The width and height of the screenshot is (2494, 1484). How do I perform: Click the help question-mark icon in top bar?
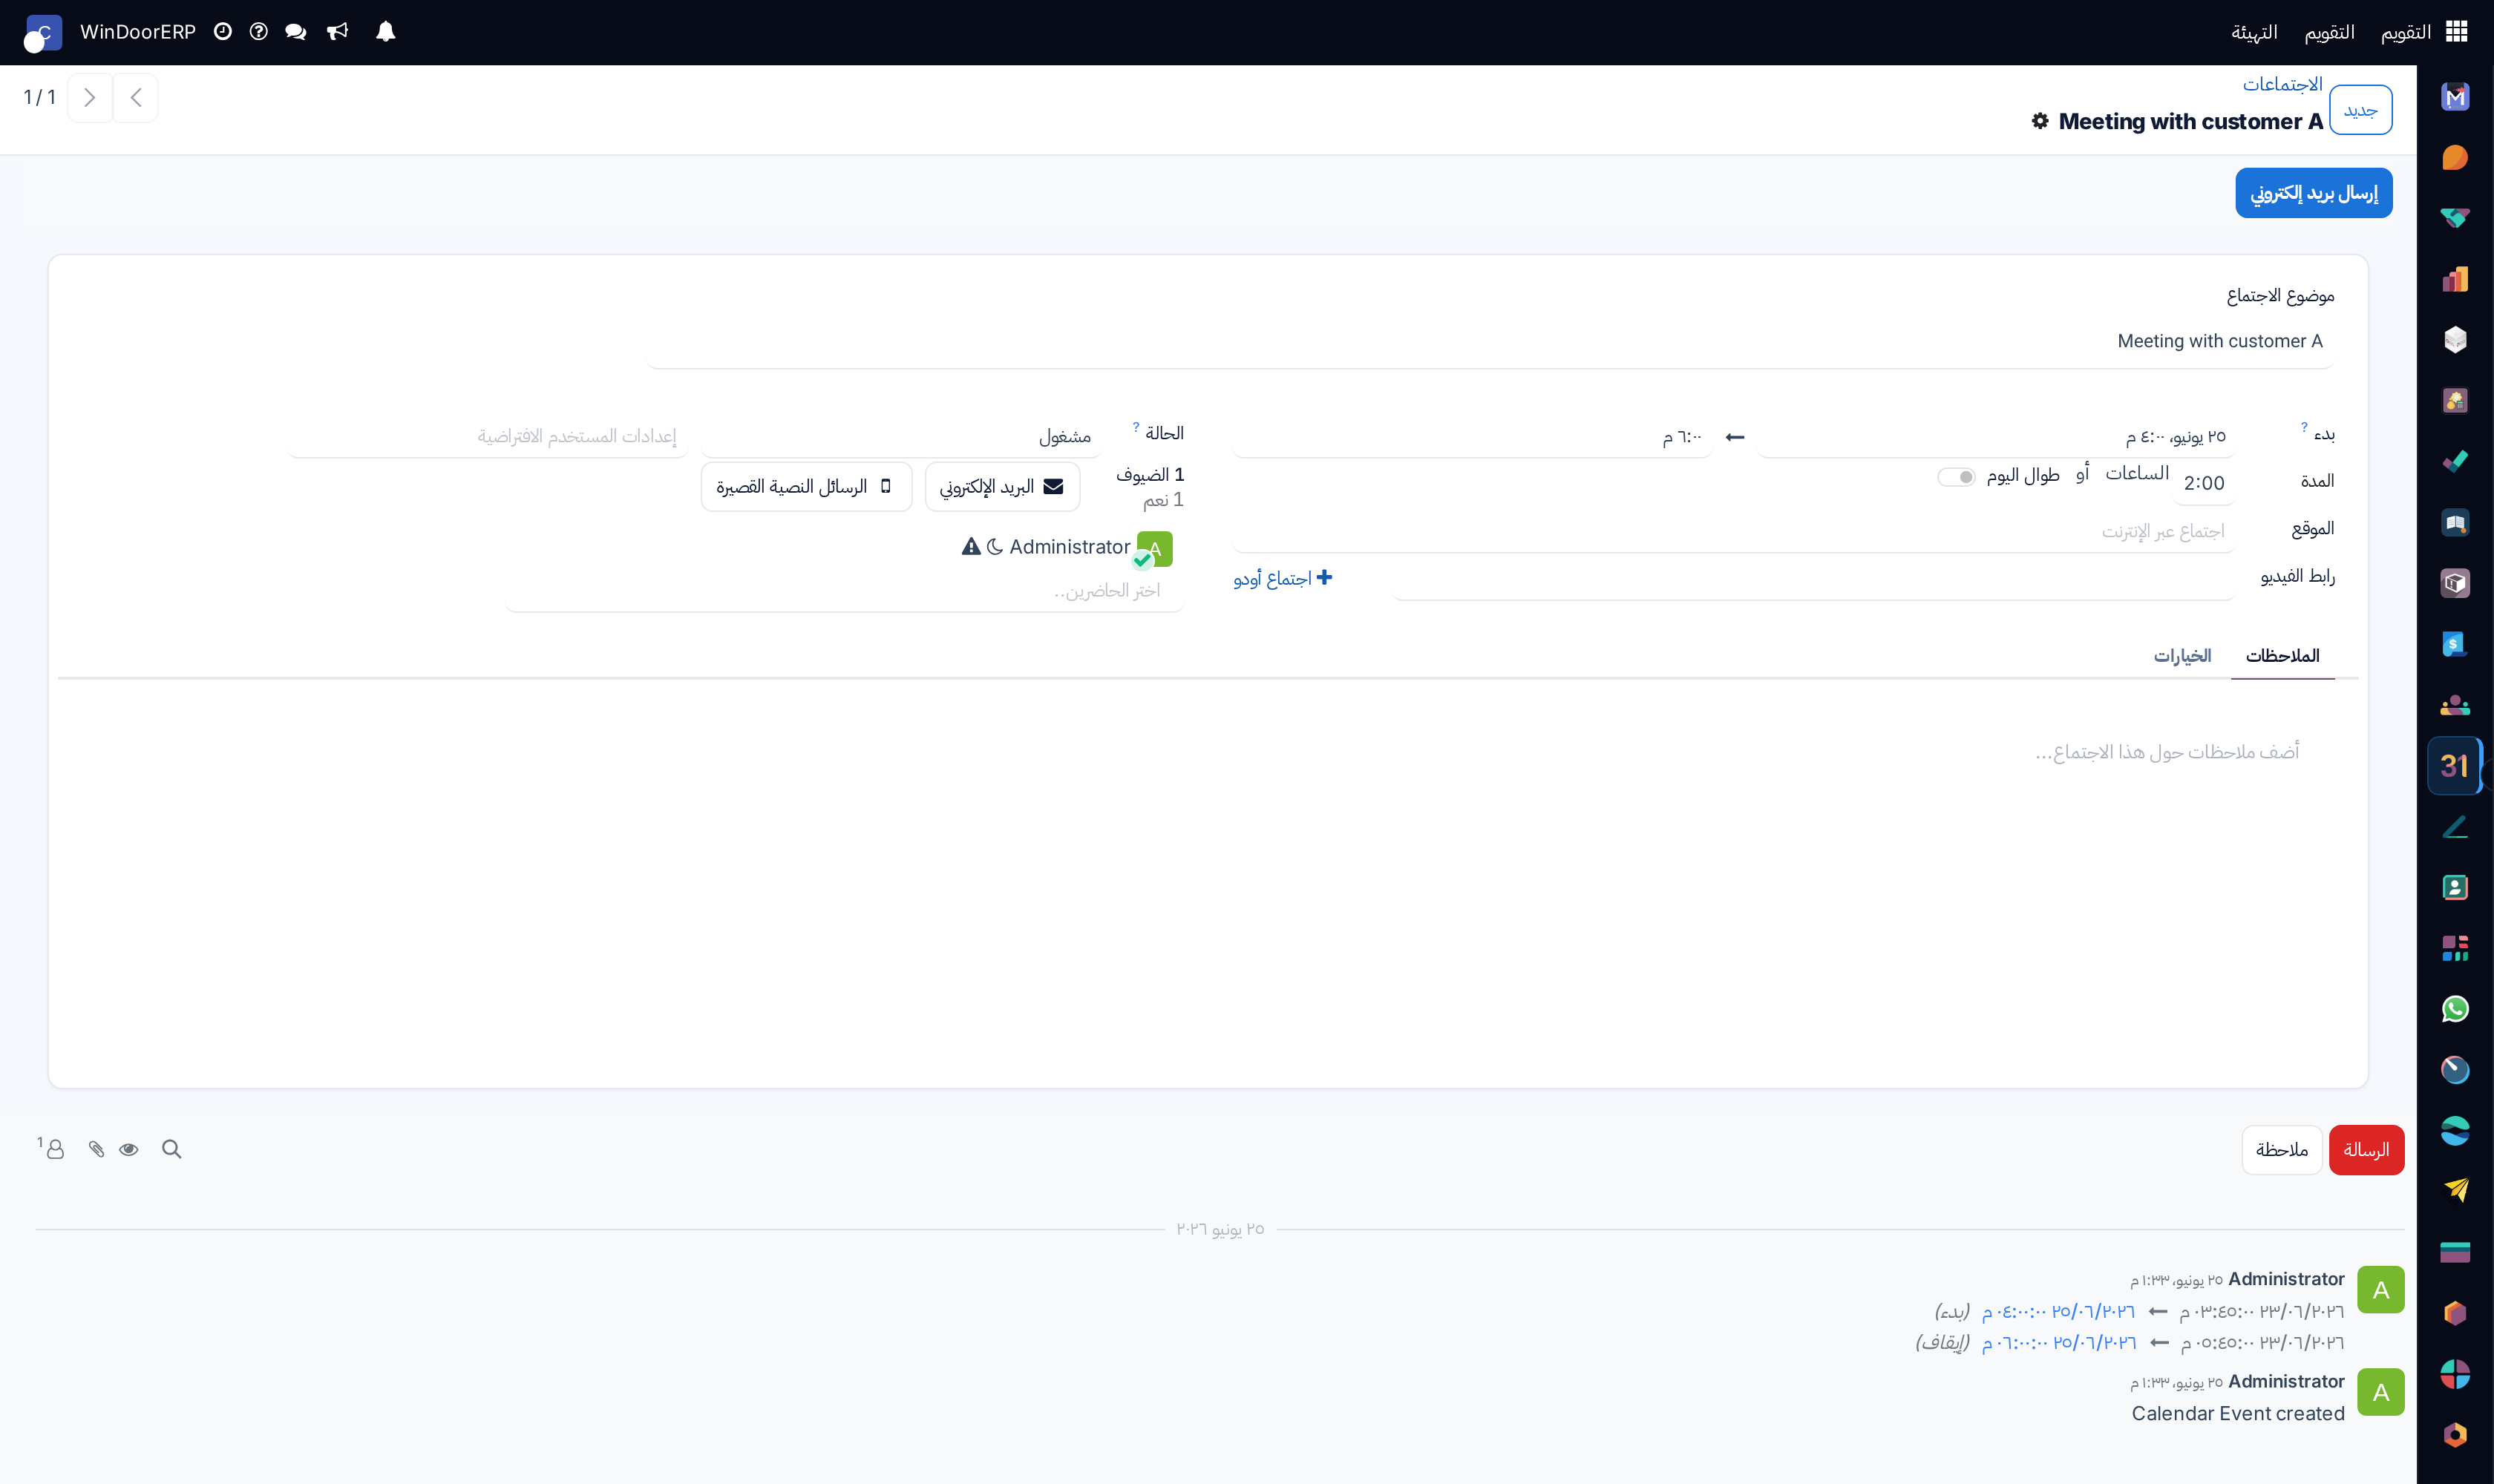click(x=259, y=32)
